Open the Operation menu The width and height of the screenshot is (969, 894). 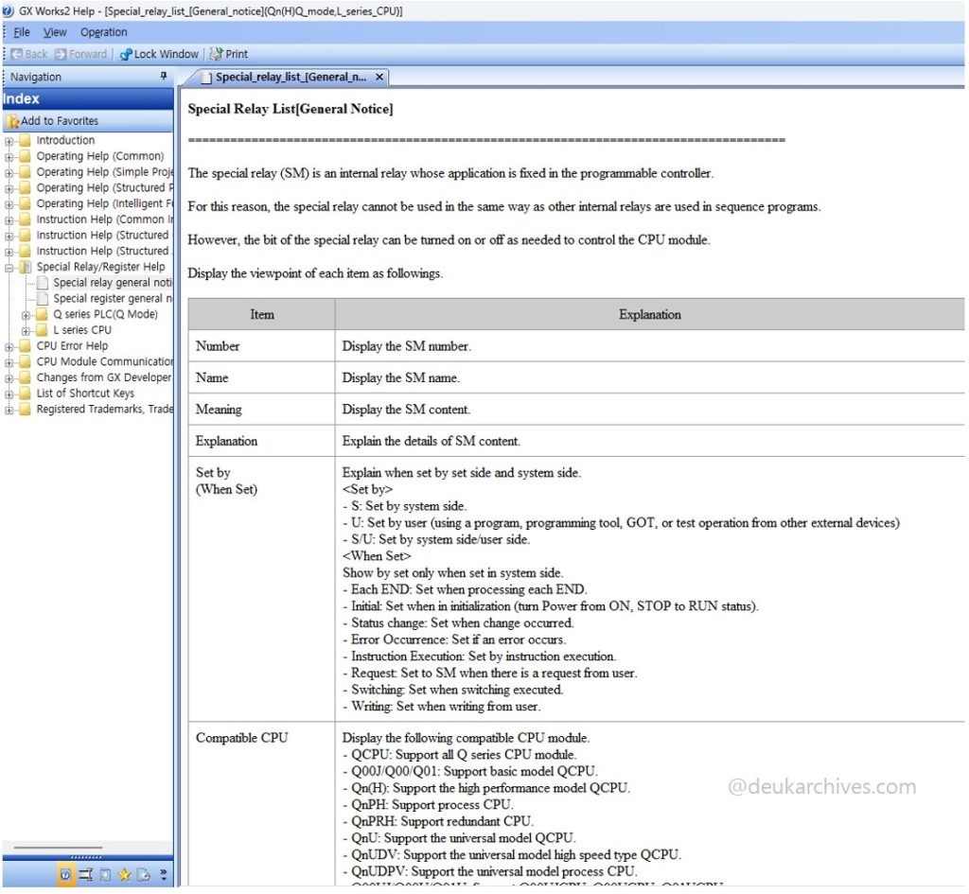(103, 32)
